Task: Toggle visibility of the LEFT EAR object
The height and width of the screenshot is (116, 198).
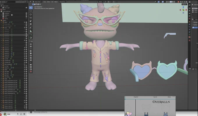Action: [25, 72]
